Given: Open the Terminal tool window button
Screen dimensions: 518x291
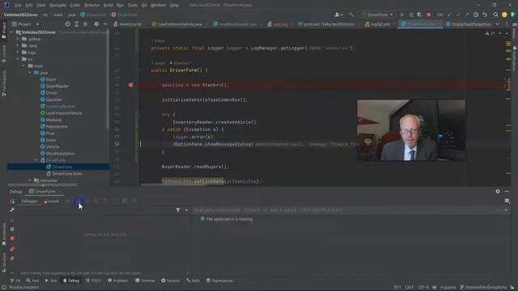Looking at the screenshot, I should 145,280.
